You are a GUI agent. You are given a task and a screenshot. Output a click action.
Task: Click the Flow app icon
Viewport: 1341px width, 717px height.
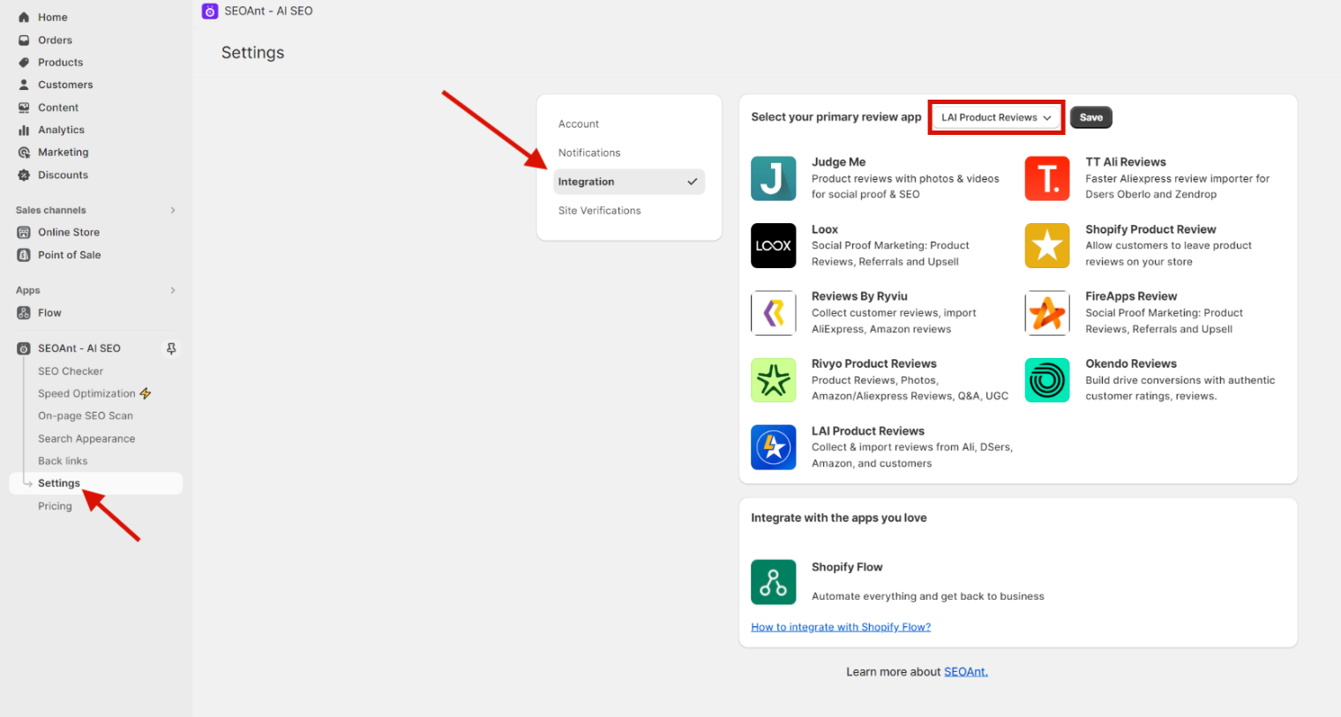pyautogui.click(x=24, y=313)
